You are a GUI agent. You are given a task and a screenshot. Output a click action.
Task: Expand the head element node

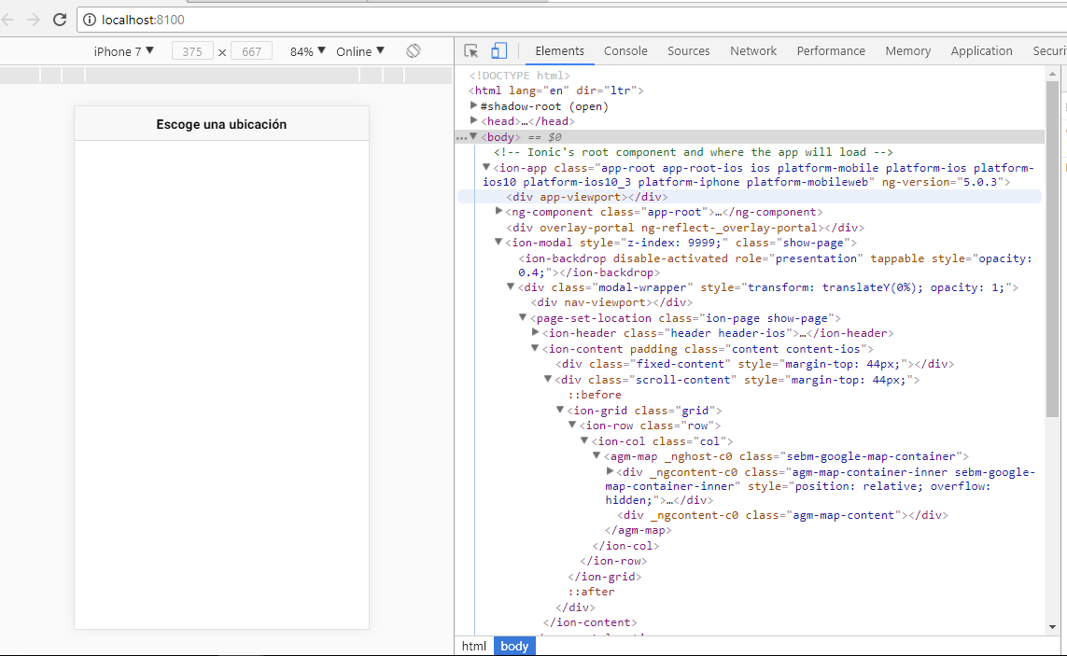(474, 120)
